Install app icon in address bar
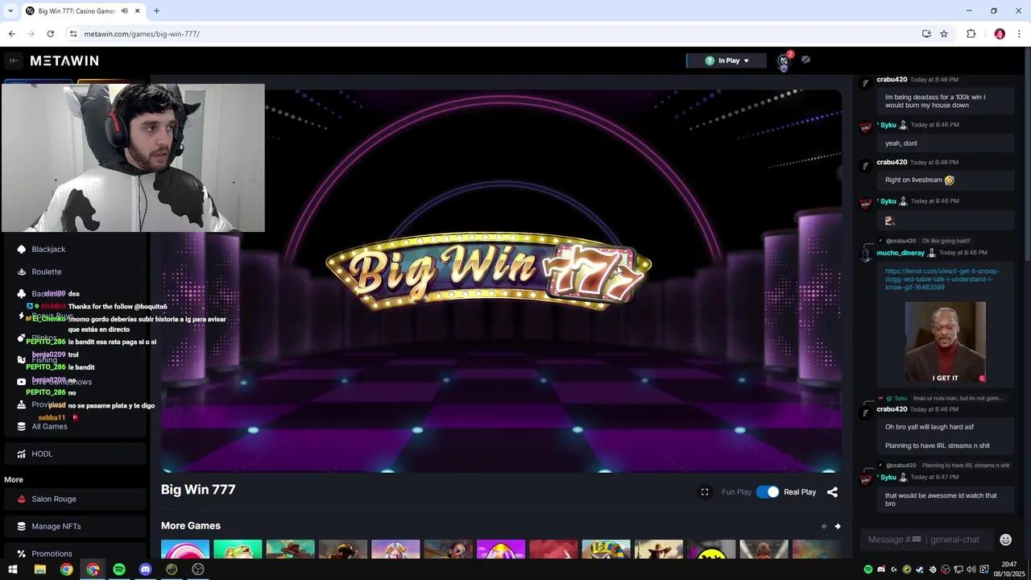This screenshot has height=580, width=1031. [926, 34]
